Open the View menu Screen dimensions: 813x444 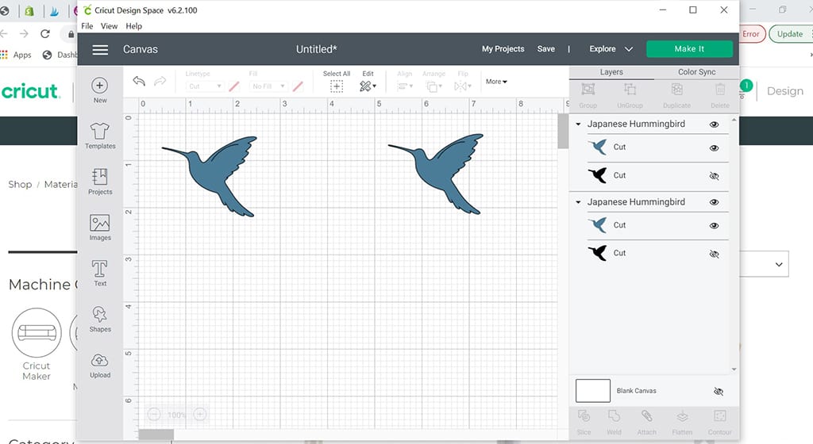109,26
